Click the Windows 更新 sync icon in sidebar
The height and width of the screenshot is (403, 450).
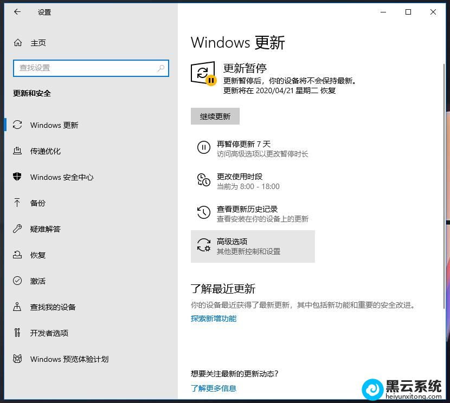pos(17,125)
